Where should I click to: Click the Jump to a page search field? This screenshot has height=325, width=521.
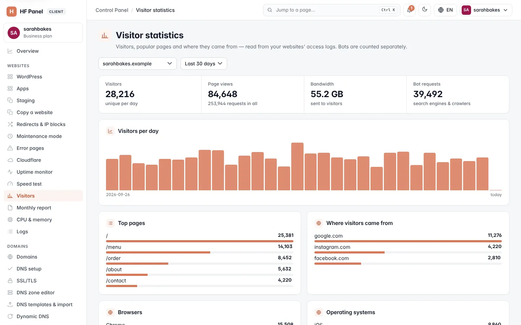[331, 10]
